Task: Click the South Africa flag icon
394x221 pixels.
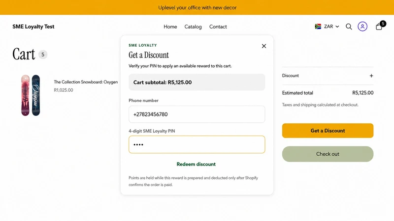Action: 318,27
